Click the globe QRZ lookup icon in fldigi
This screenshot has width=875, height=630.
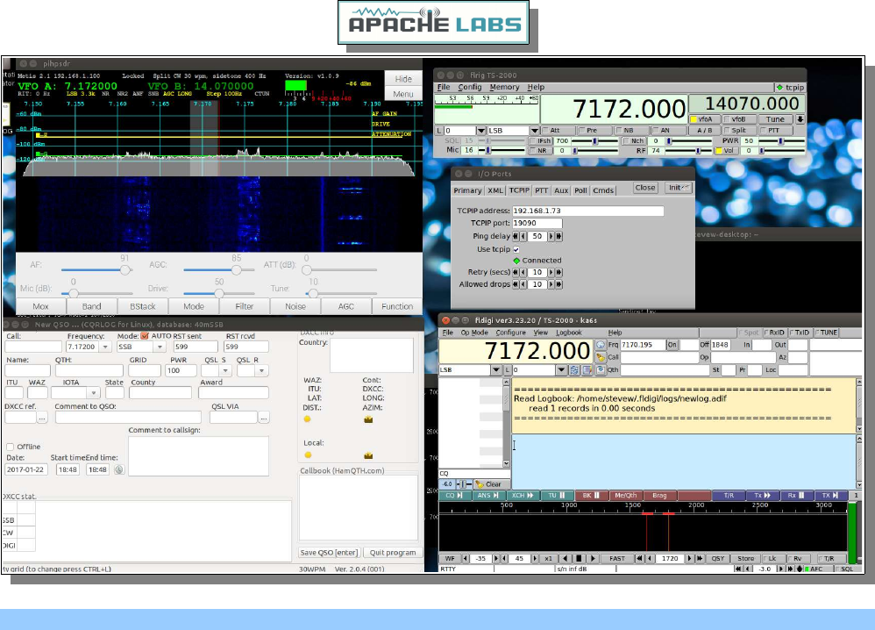tap(601, 345)
